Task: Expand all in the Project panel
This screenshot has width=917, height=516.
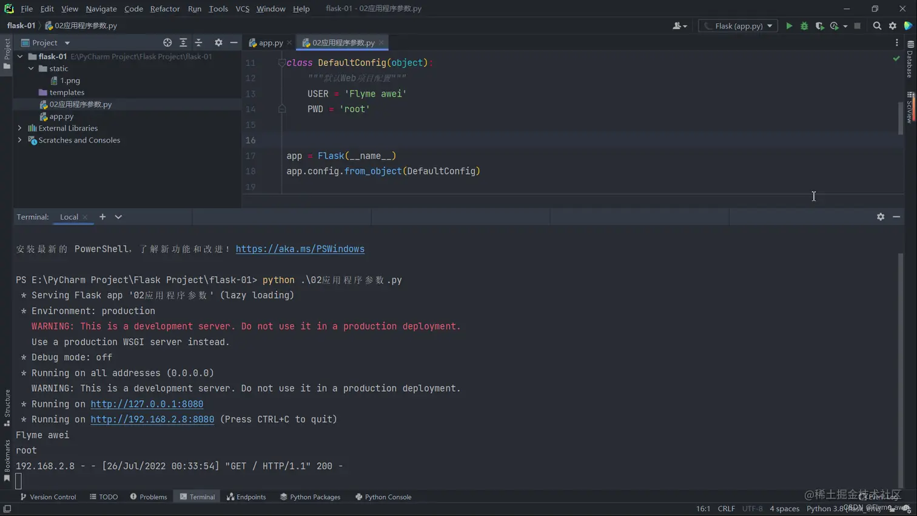Action: [x=183, y=42]
